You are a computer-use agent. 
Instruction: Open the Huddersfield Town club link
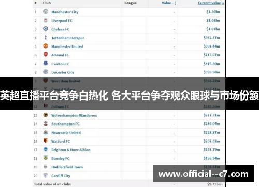click(x=67, y=167)
